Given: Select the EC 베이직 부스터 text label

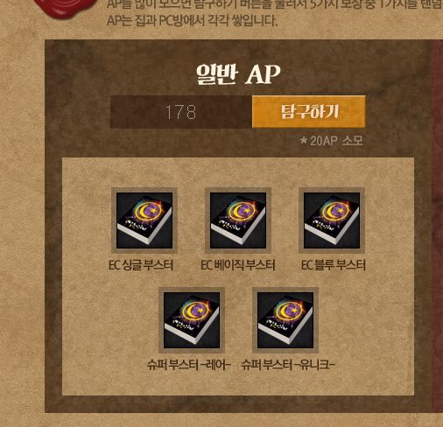Looking at the screenshot, I should (238, 265).
